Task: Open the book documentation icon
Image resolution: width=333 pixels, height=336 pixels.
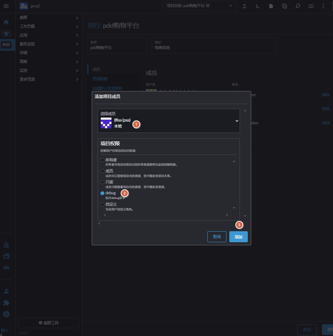Action: click(x=311, y=6)
